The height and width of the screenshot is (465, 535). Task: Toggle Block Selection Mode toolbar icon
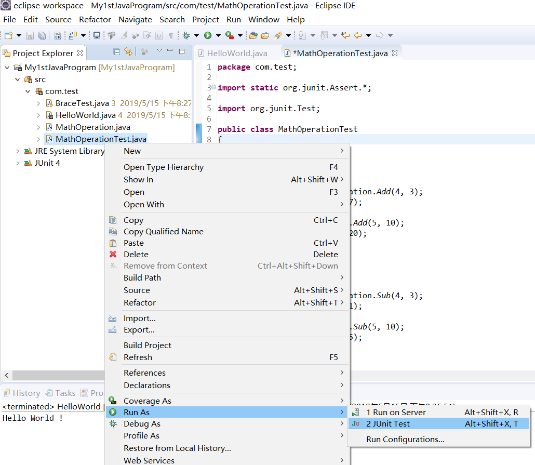coord(158,35)
